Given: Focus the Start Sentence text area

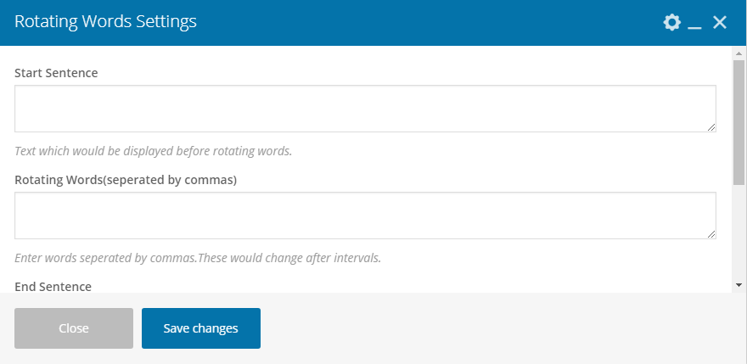Looking at the screenshot, I should point(365,109).
